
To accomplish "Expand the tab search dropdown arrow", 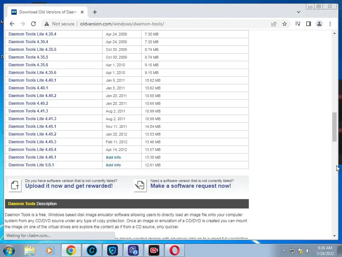I will (299, 12).
